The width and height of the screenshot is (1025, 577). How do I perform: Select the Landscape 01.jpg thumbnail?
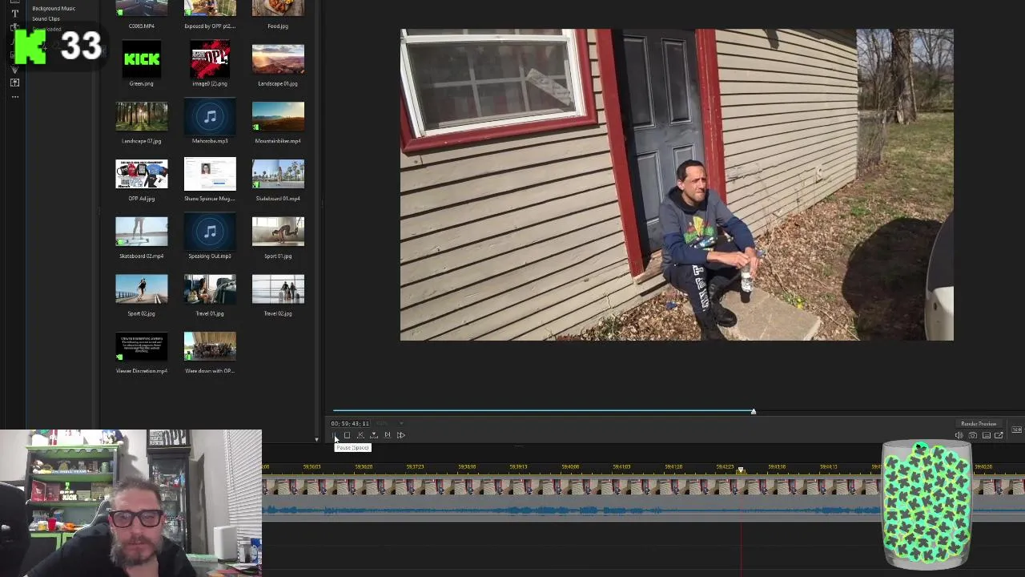click(278, 59)
